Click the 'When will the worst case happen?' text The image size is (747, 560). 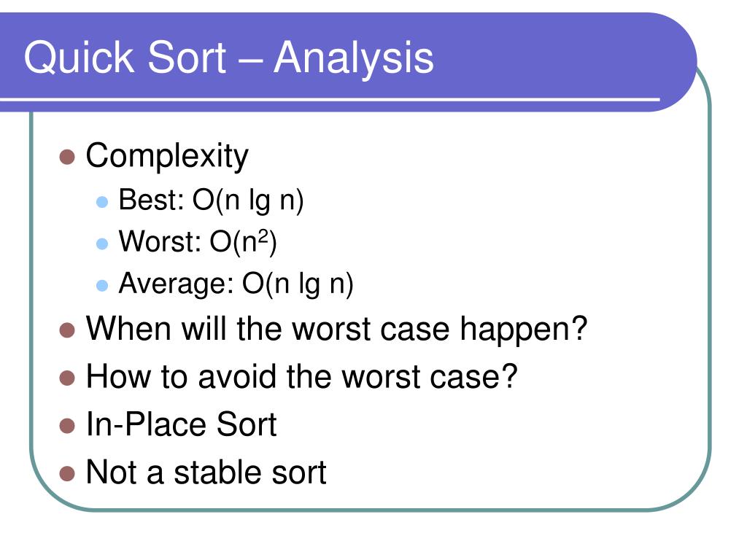(337, 330)
